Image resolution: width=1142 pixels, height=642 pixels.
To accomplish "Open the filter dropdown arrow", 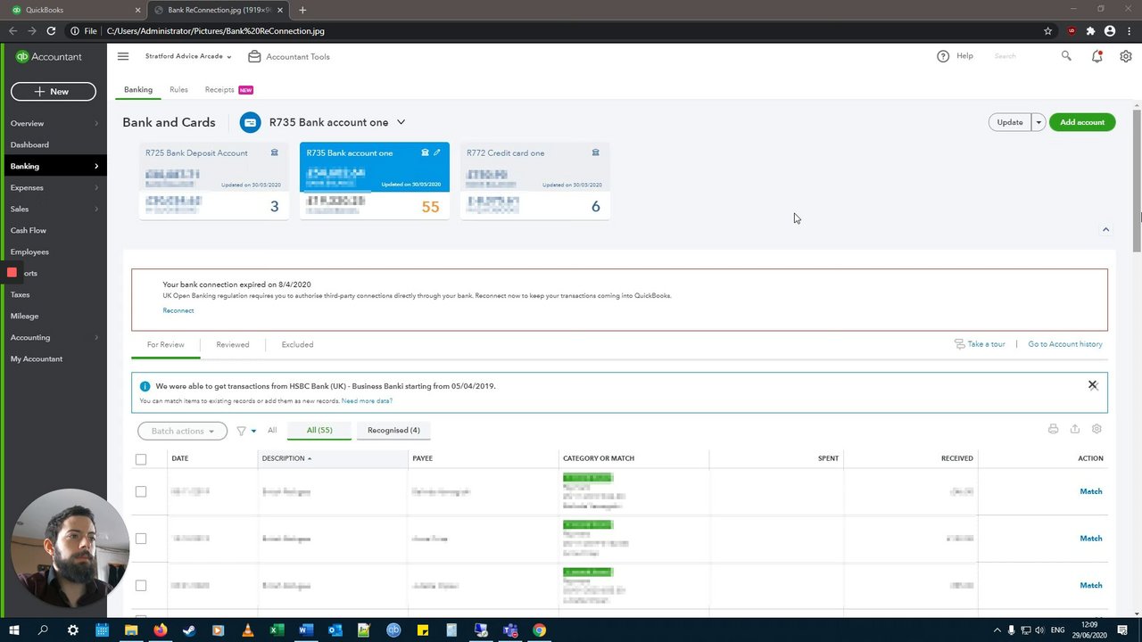I will click(253, 431).
